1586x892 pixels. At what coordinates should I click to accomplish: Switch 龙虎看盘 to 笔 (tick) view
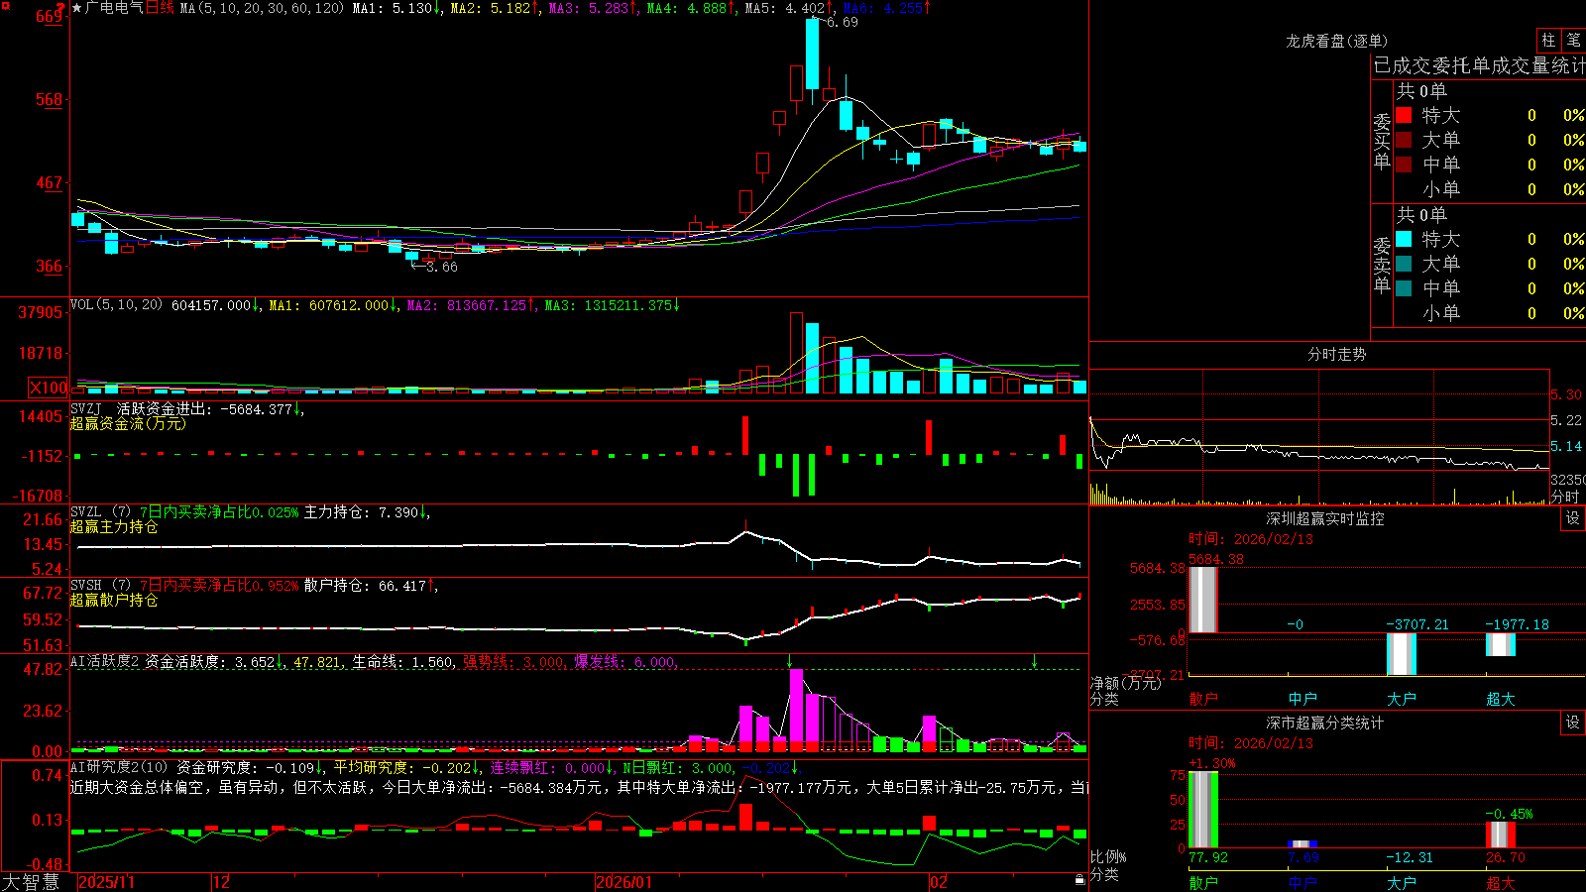pos(1574,41)
